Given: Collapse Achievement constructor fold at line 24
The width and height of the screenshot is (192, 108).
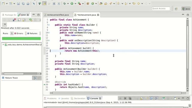Looking at the screenshot, I should click(x=49, y=69).
